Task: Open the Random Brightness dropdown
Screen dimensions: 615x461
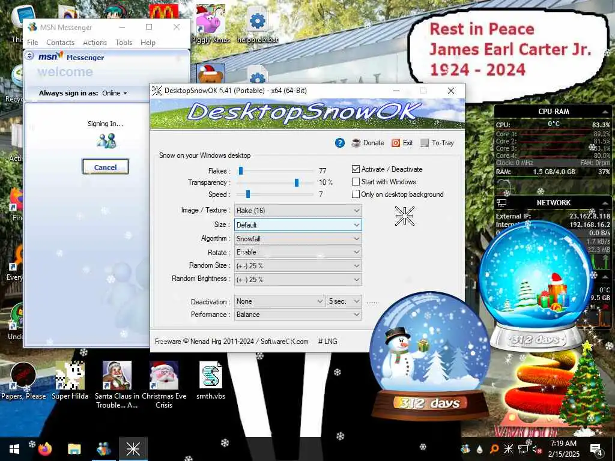Action: tap(298, 280)
